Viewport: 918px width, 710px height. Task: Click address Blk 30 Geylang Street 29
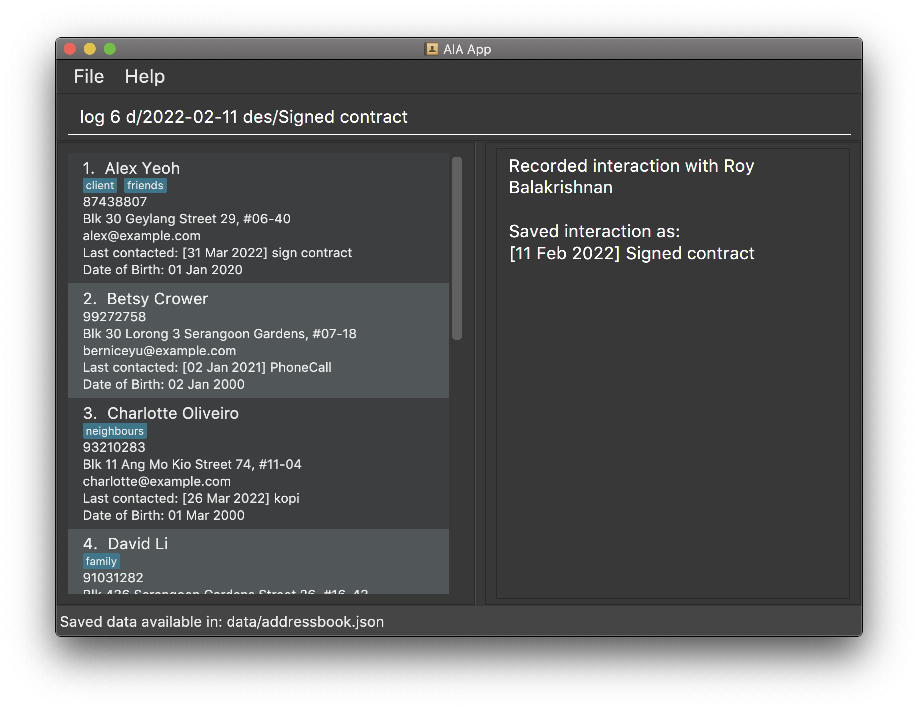(187, 219)
